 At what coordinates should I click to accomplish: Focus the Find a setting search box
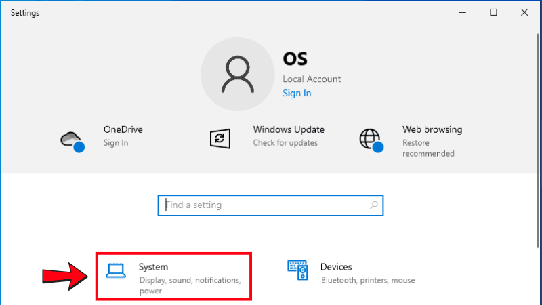264,205
